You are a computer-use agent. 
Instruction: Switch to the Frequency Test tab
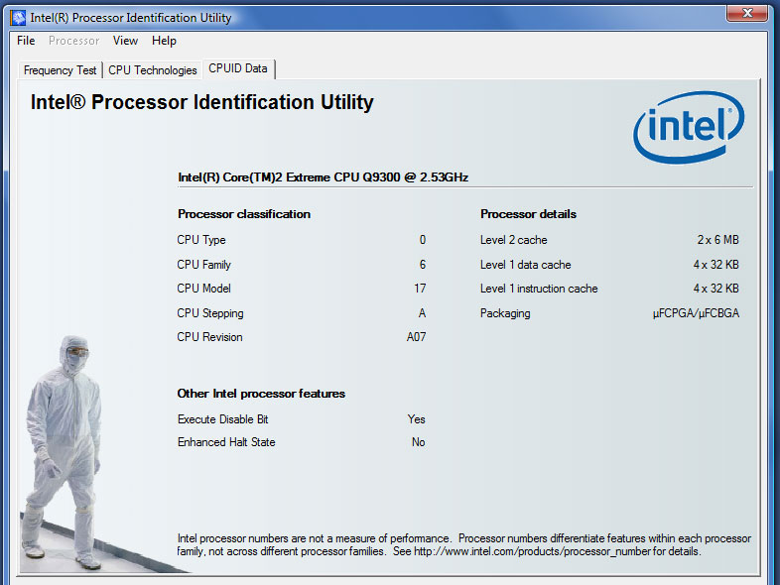point(61,70)
